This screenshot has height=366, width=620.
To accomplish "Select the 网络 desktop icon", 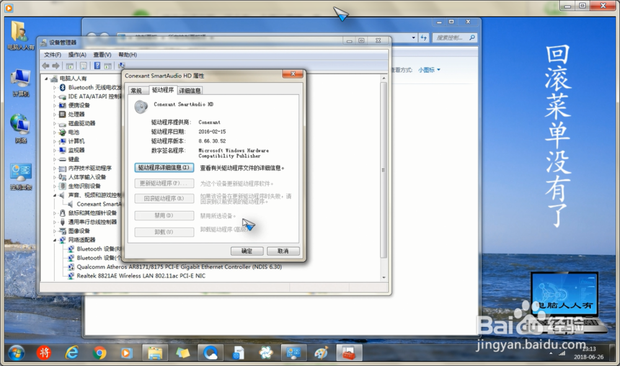I will [x=20, y=129].
